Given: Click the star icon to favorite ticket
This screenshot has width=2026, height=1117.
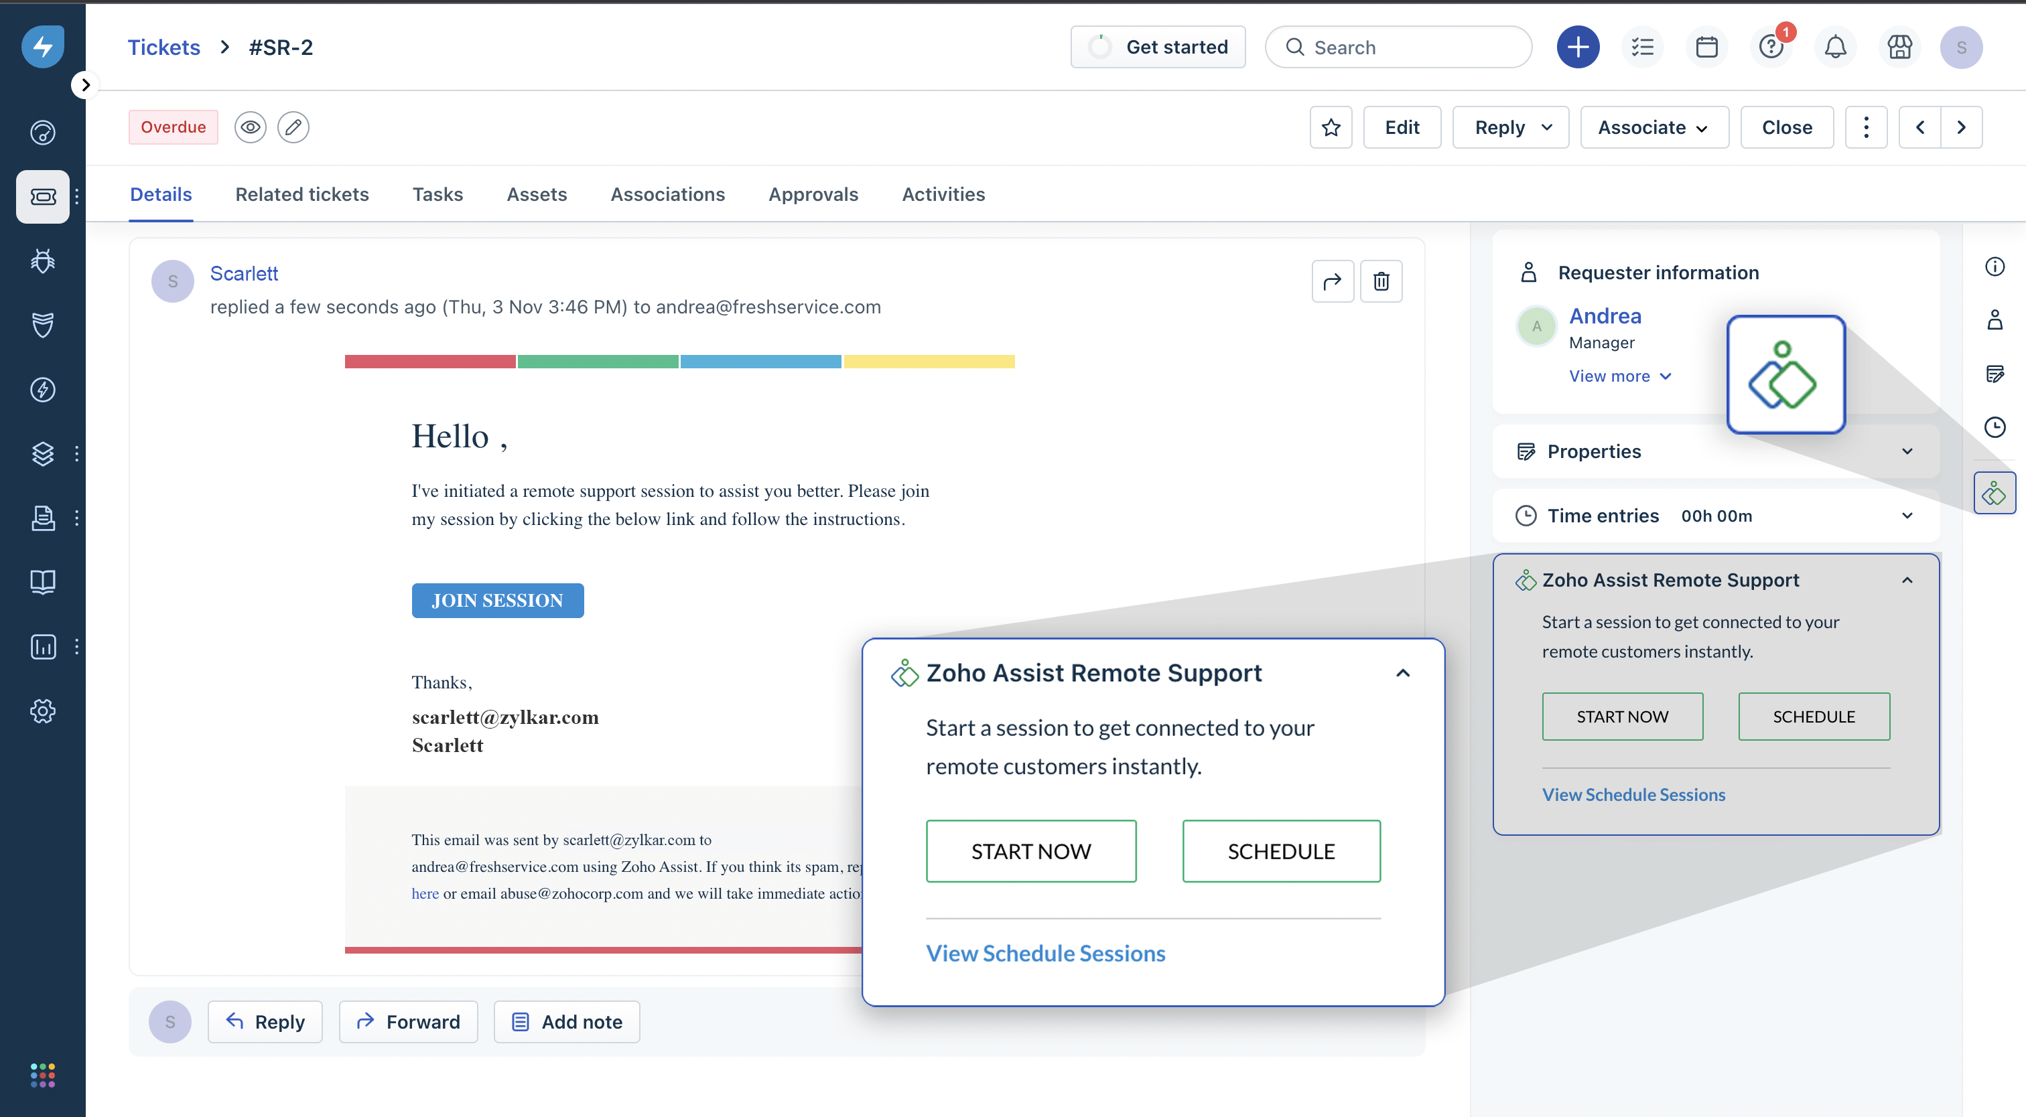Looking at the screenshot, I should [x=1331, y=127].
